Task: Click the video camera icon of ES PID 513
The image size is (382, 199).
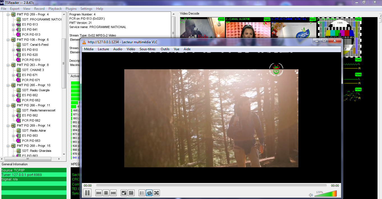Action: click(x=19, y=24)
